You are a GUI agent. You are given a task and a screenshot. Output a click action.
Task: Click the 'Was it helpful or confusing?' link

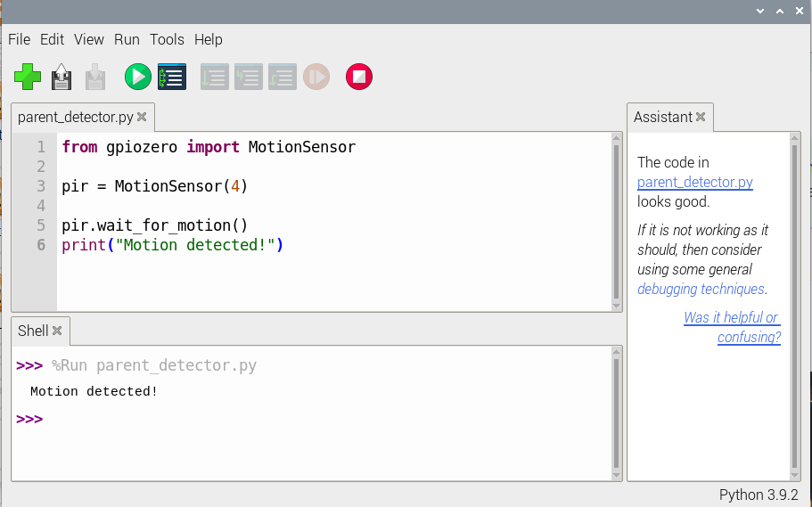point(733,327)
